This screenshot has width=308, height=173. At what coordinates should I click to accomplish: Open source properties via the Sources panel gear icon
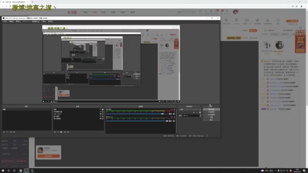click(x=61, y=132)
